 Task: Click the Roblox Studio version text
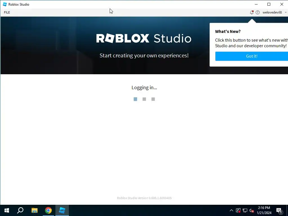tap(144, 198)
